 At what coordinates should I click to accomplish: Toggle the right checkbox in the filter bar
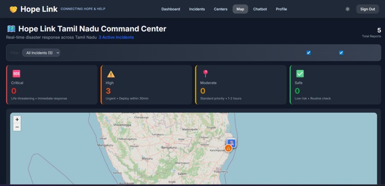[x=341, y=52]
